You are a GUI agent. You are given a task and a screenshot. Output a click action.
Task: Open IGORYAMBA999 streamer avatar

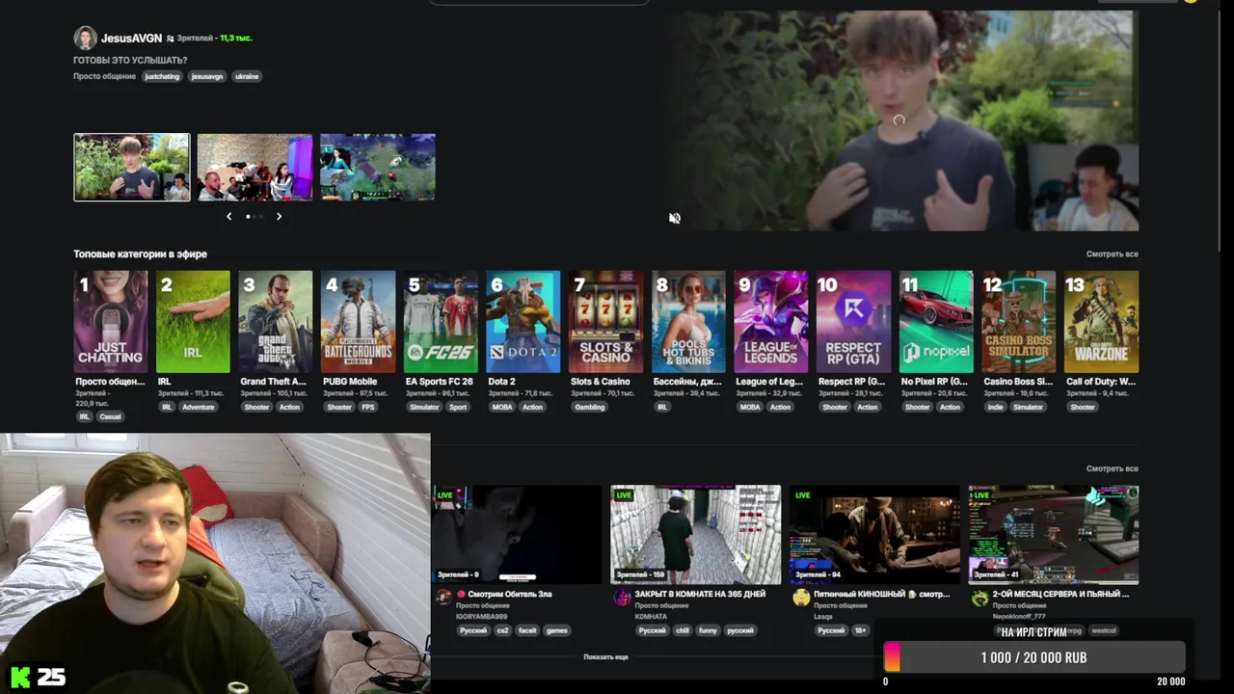point(443,598)
